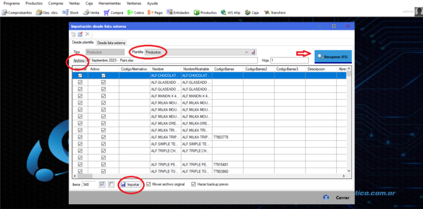The image size is (423, 209).
Task: Click the template edit icon beside Plantilla
Action: coord(253,52)
